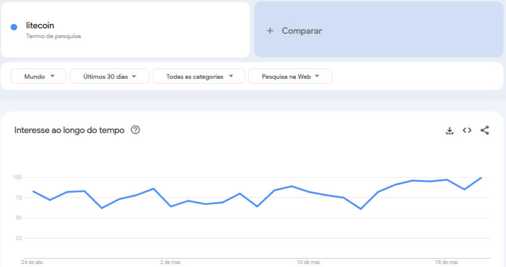Viewport: 506px width, 267px height.
Task: Open the embed code icon
Action: [x=467, y=131]
